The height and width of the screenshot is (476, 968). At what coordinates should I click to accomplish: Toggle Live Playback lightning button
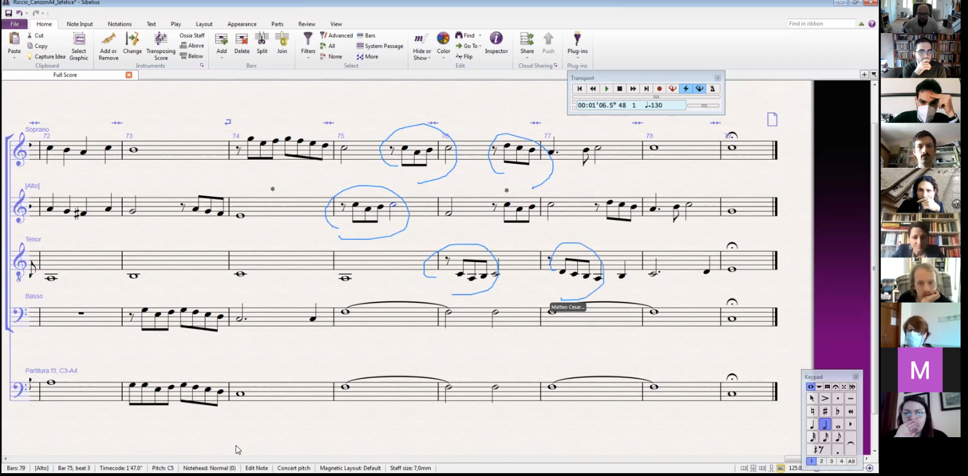tap(686, 88)
